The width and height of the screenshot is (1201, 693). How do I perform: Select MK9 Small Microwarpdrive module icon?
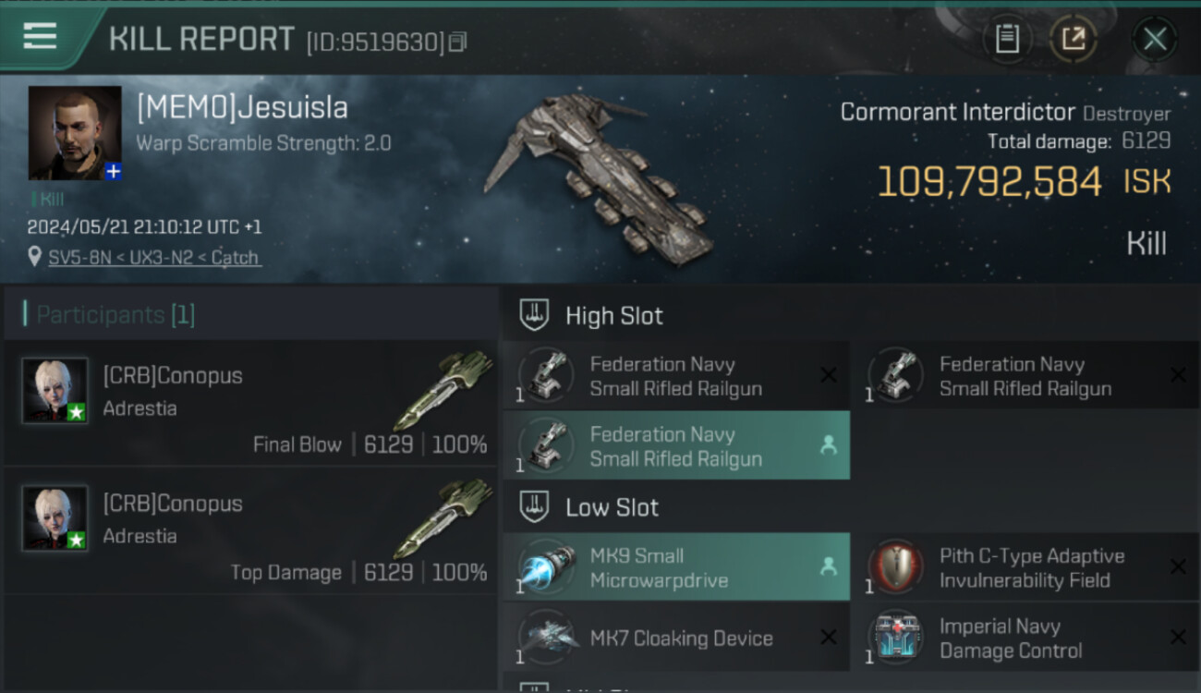[546, 567]
